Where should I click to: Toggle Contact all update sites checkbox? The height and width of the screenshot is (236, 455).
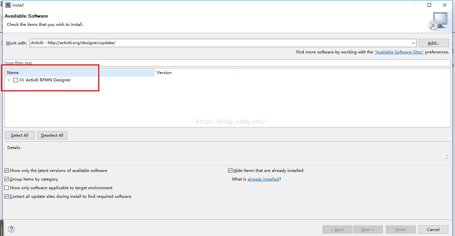(x=7, y=197)
